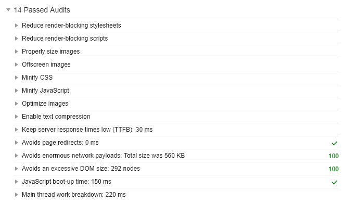
Task: Open the Avoids page redirects audit row
Action: tap(176, 143)
